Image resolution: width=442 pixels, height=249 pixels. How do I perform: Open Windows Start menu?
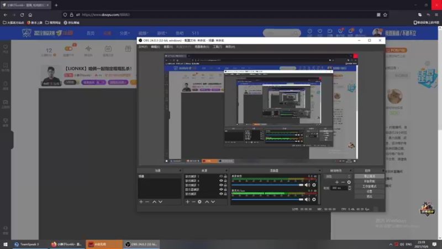pos(6,244)
